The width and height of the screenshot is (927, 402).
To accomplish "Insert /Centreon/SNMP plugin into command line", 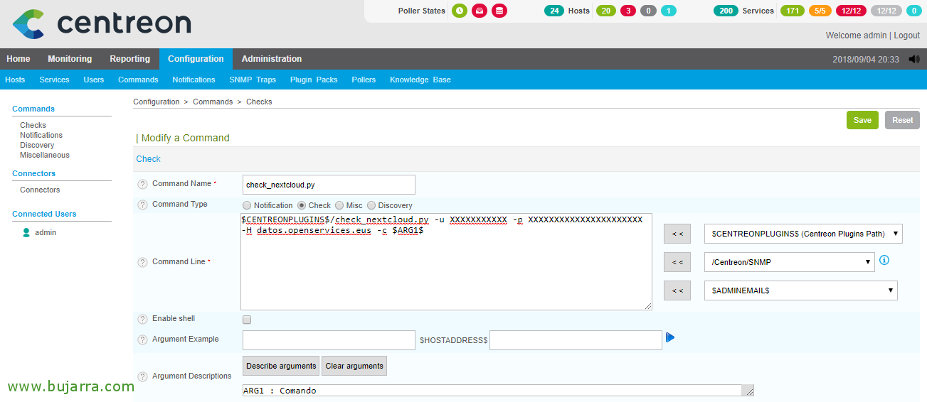I will [x=677, y=262].
